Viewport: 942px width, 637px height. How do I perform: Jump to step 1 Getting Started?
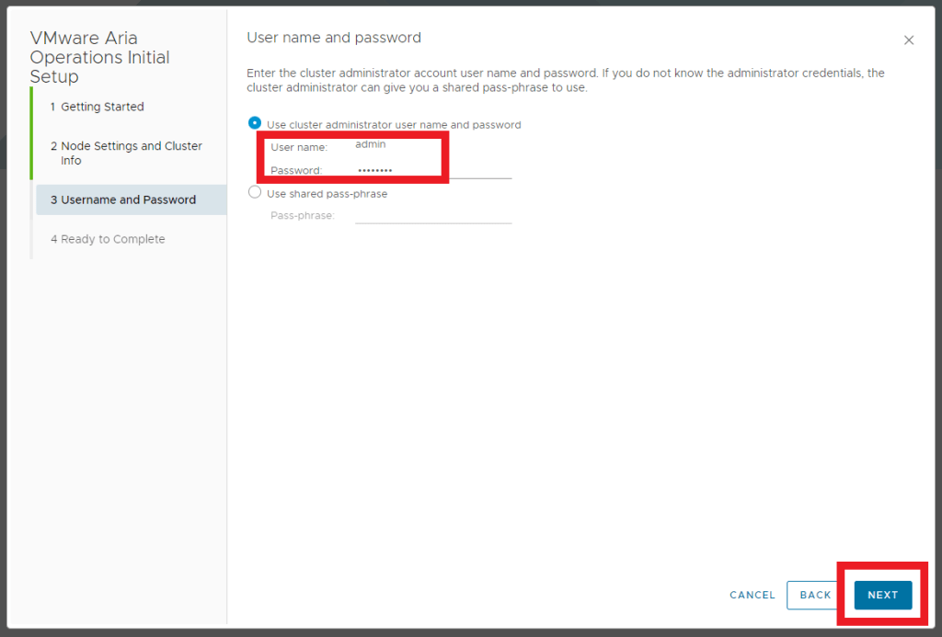click(x=102, y=107)
